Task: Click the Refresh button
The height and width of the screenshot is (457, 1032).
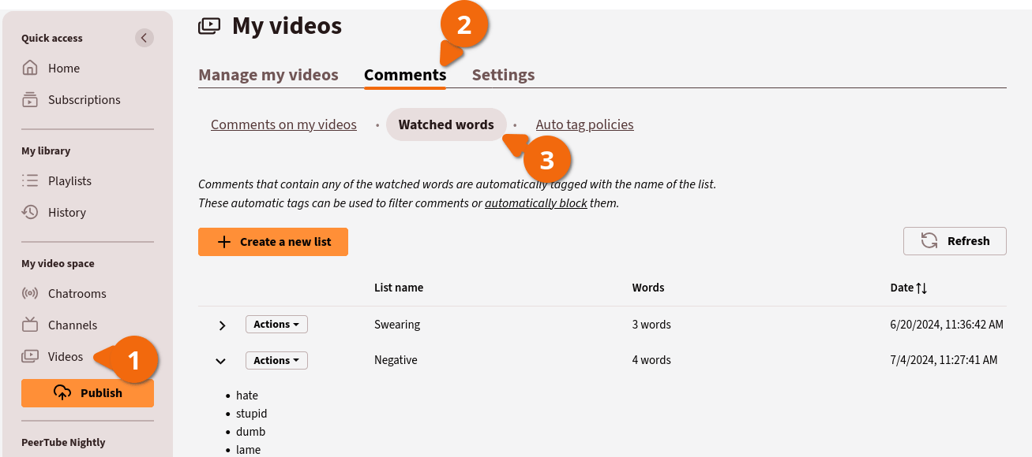Action: (x=955, y=241)
